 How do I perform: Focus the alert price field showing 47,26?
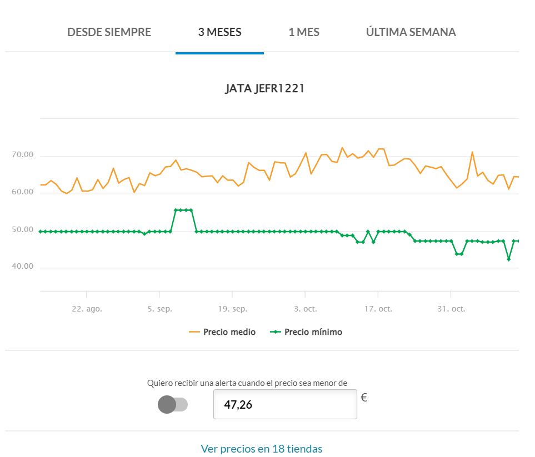point(284,404)
